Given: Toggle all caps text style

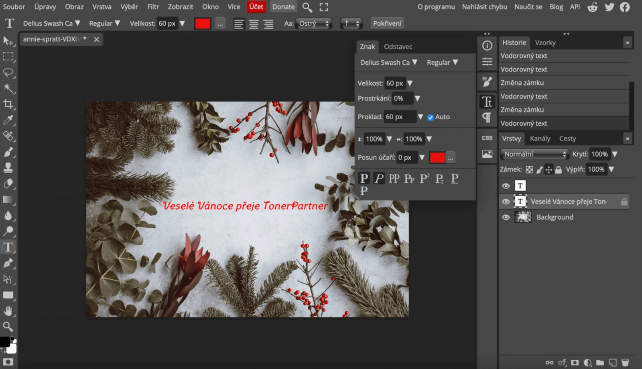Looking at the screenshot, I should coord(394,179).
